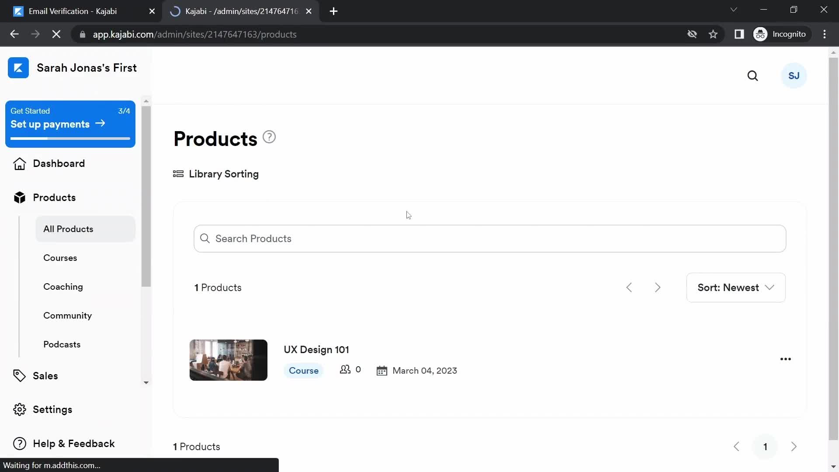Close the Email Verification tab
This screenshot has width=839, height=472.
click(x=152, y=11)
